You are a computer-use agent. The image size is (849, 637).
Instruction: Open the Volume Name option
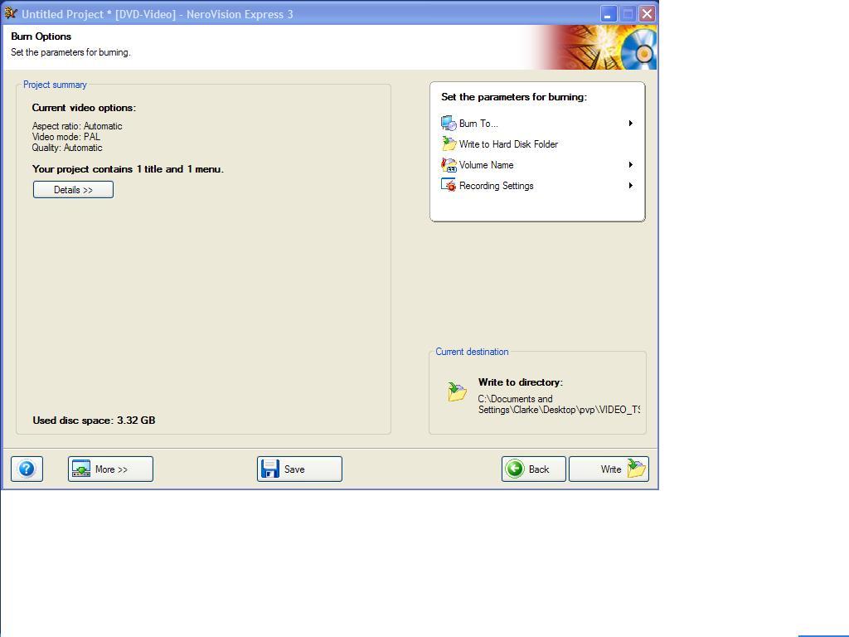coord(537,165)
